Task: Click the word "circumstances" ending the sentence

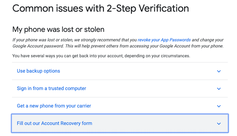Action: click(176, 56)
